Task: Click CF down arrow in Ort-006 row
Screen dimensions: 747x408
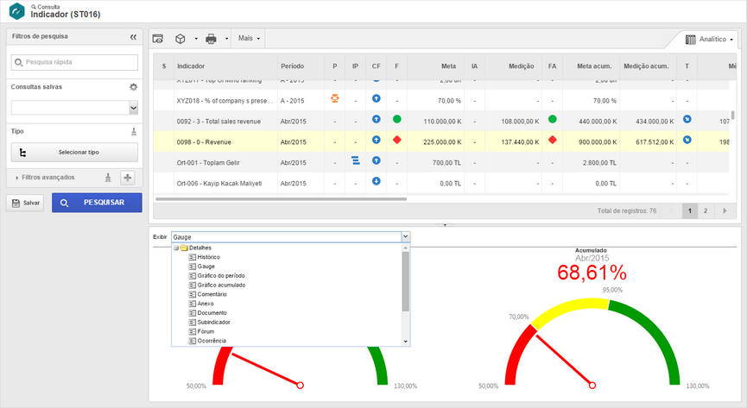Action: (377, 181)
